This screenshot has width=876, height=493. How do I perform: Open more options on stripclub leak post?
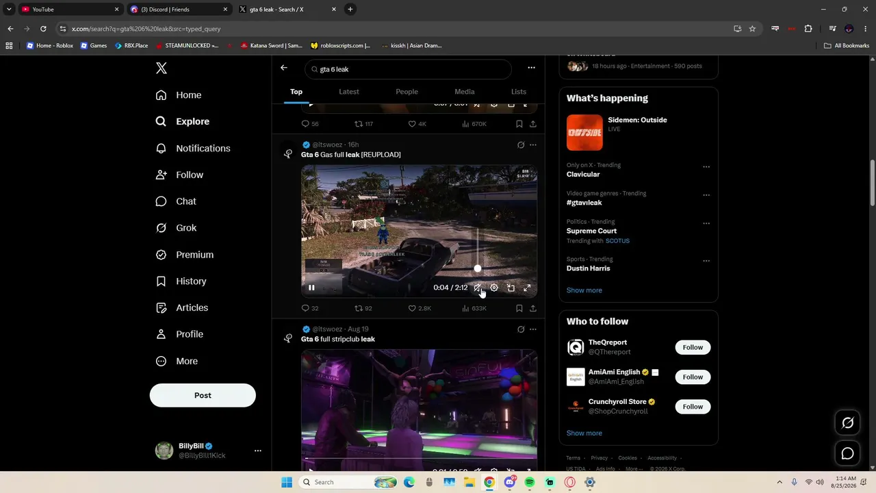coord(533,329)
